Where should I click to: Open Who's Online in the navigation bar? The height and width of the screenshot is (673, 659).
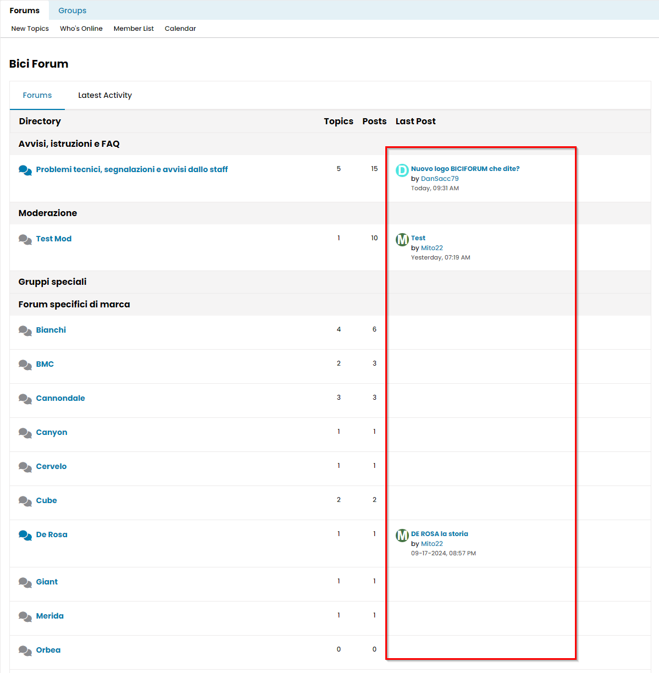pos(81,29)
